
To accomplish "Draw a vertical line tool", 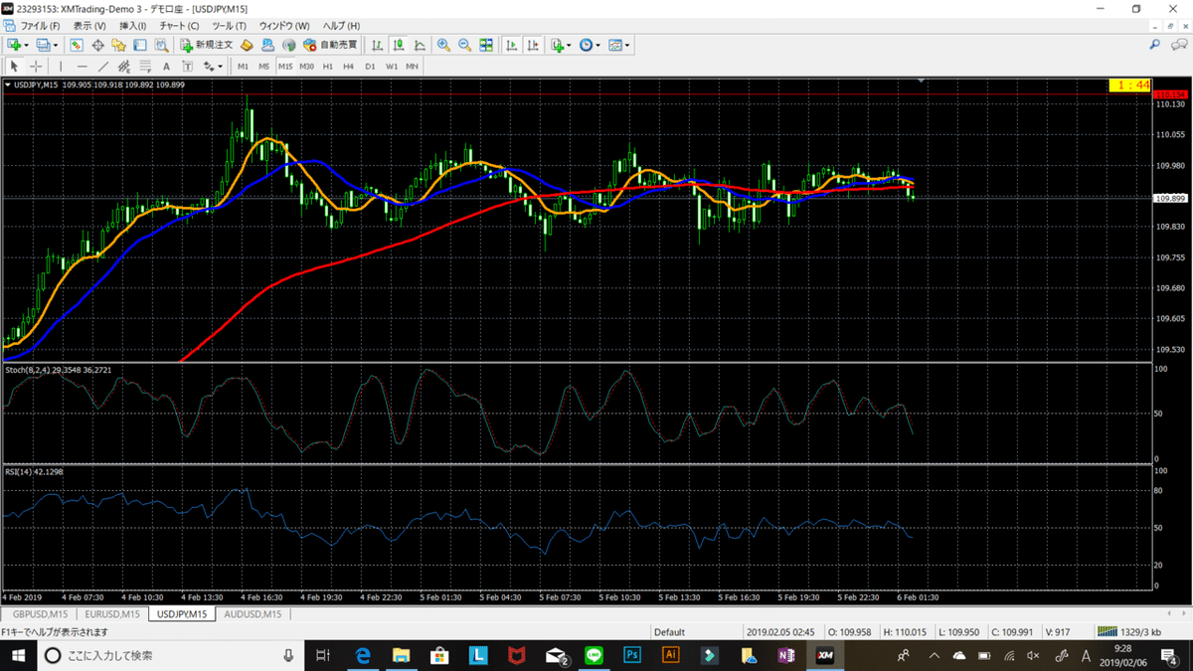I will click(x=61, y=66).
